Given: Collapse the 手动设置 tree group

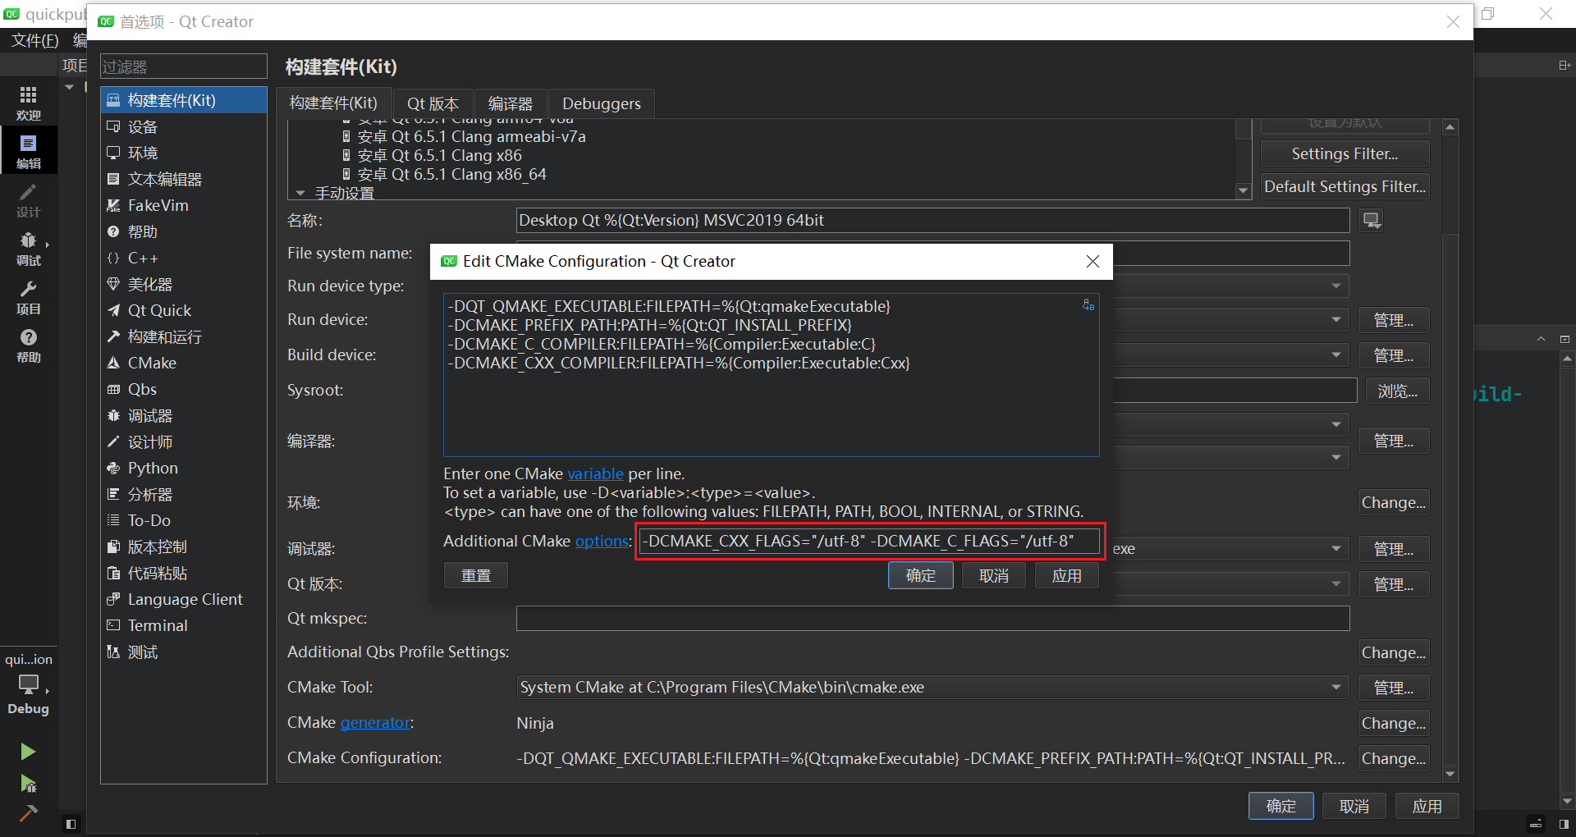Looking at the screenshot, I should click(x=300, y=193).
